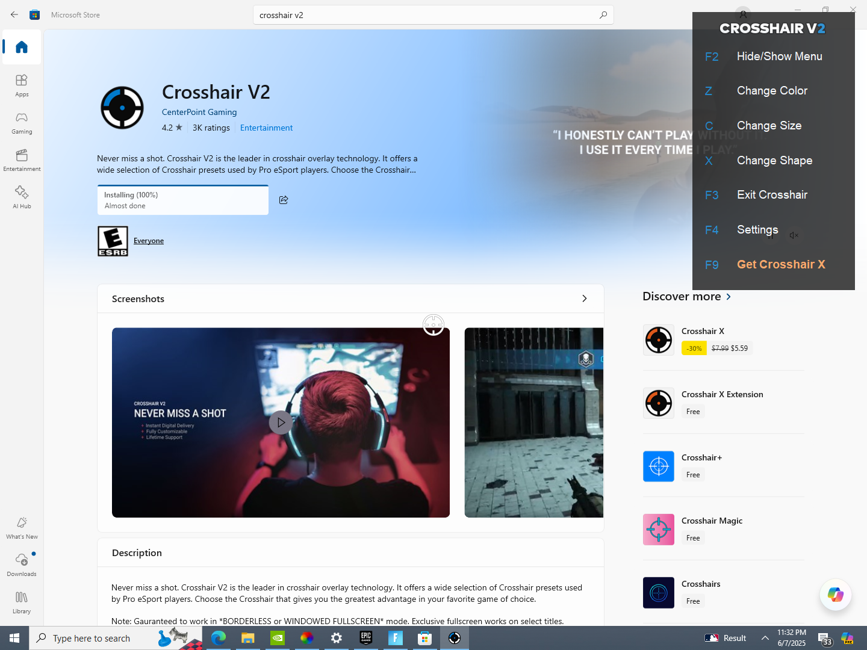The width and height of the screenshot is (867, 650).
Task: Open Fortnite from the taskbar
Action: [x=396, y=638]
